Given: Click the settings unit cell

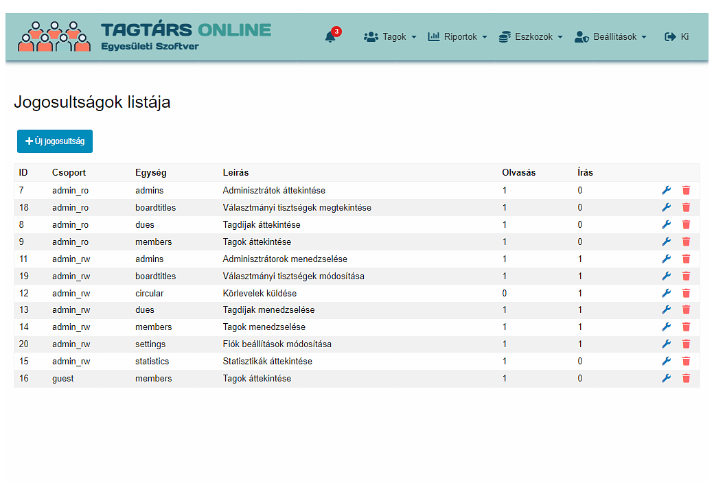Looking at the screenshot, I should [x=150, y=344].
